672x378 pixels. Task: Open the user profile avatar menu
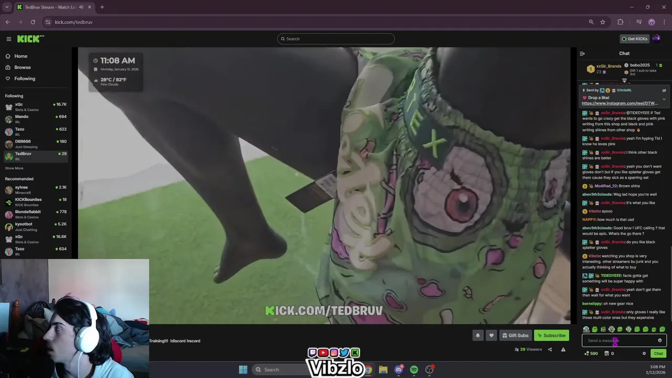[656, 39]
